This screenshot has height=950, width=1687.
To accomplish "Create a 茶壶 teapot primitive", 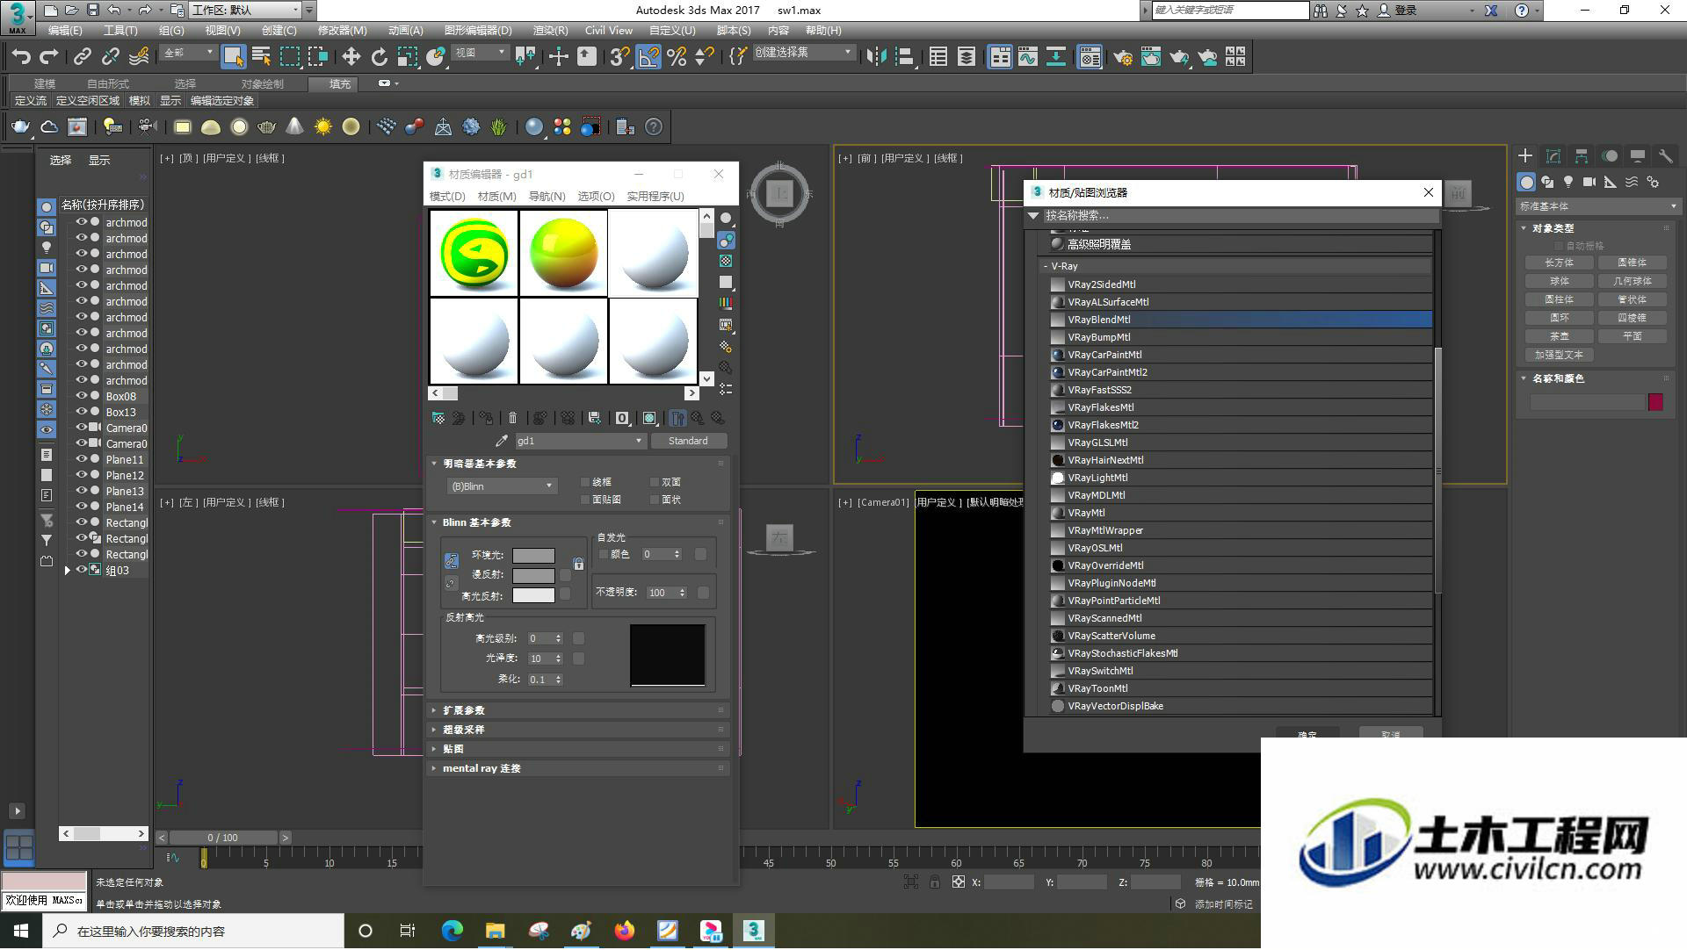I will pyautogui.click(x=1559, y=336).
